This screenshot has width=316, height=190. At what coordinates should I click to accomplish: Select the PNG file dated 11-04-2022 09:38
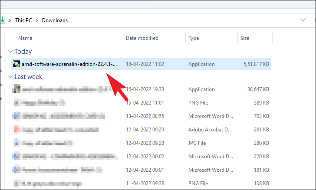click(x=141, y=183)
